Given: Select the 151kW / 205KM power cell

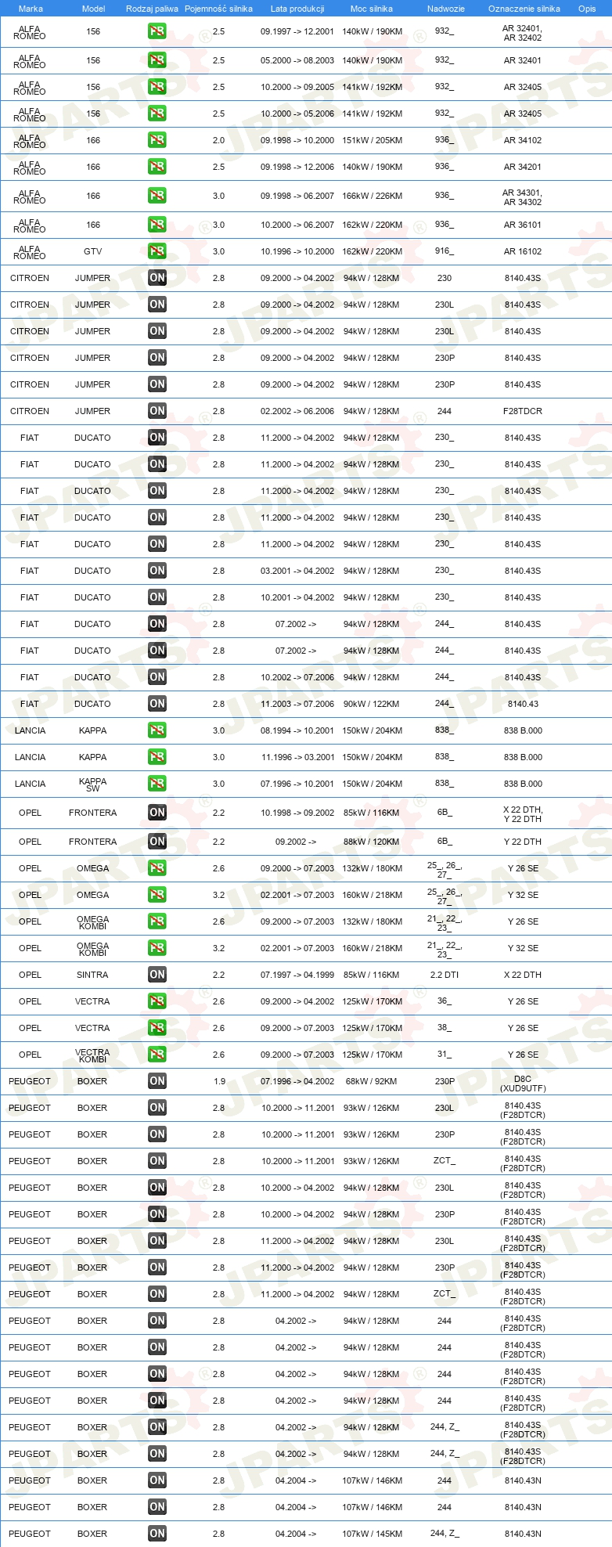Looking at the screenshot, I should (x=373, y=140).
